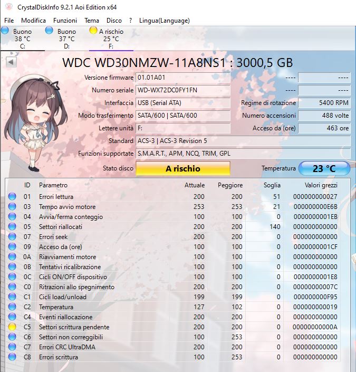Click the Interfaccia field USB (Serial ATA)
Screen dimensions: 356x372
click(x=183, y=103)
